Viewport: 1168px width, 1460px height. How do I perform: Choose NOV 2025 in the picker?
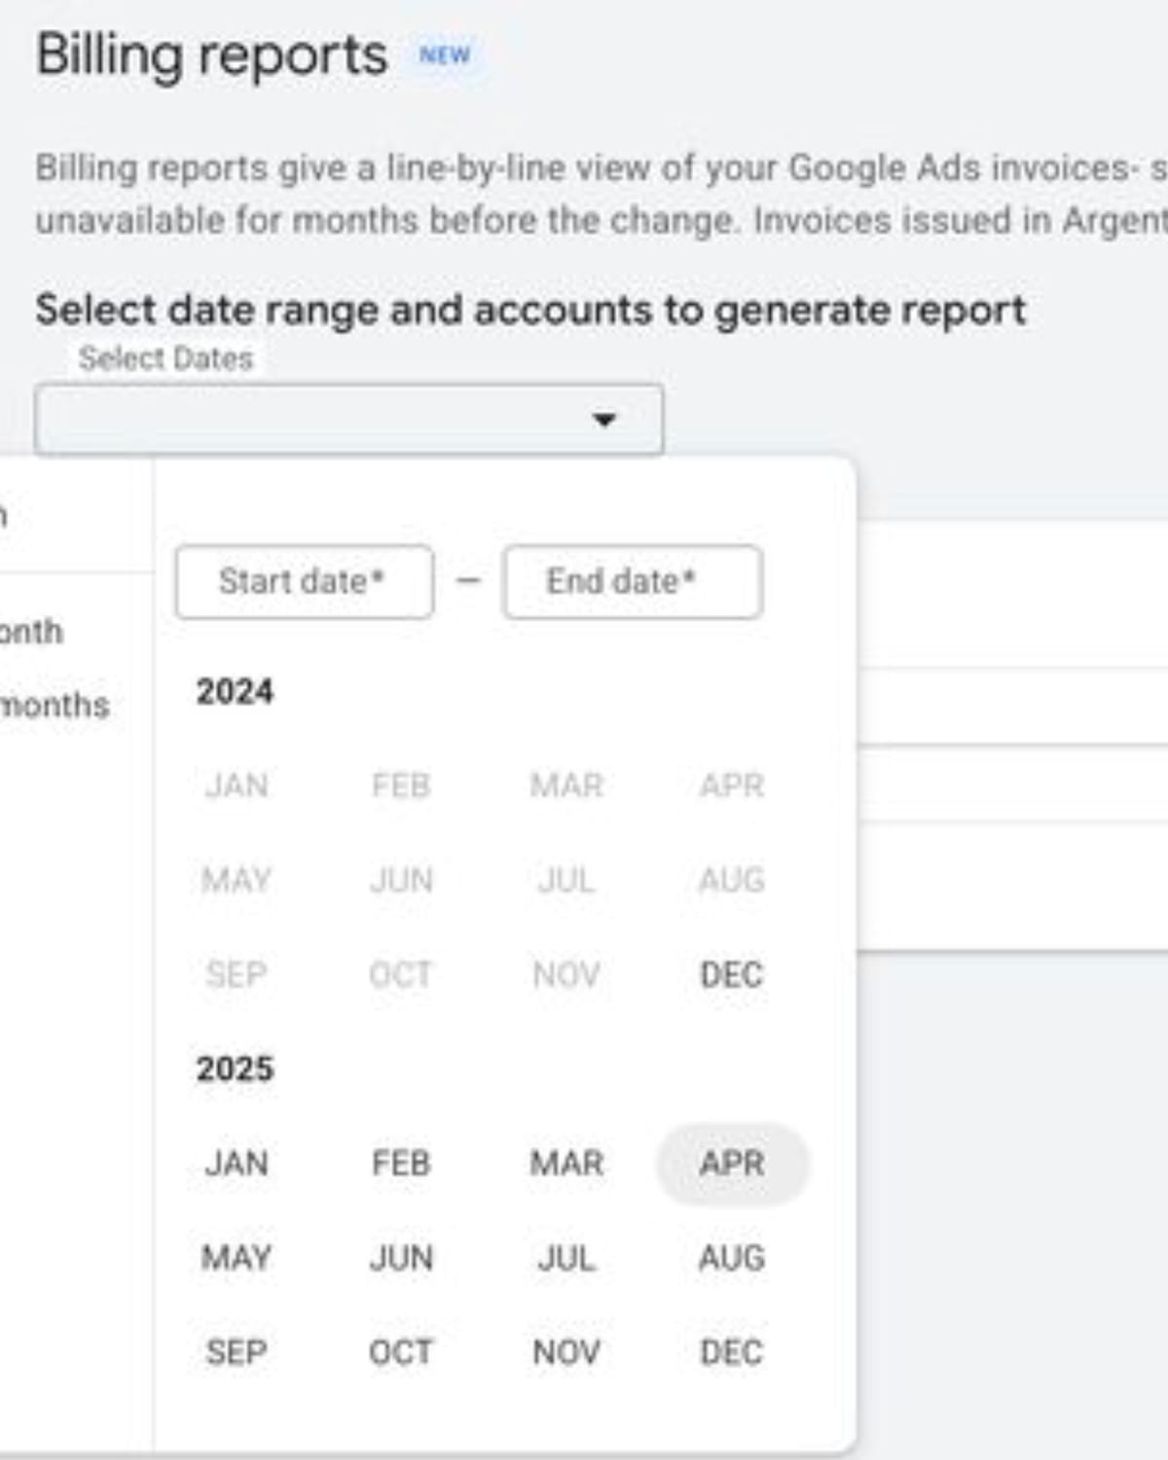click(567, 1351)
